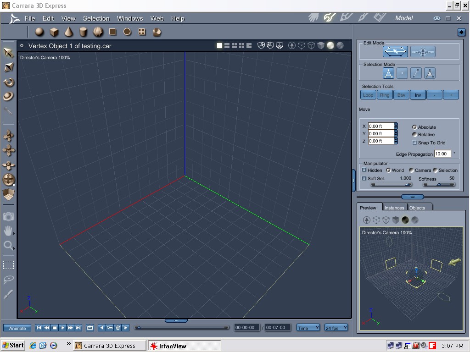
Task: Select the Relative move radio button
Action: [415, 135]
